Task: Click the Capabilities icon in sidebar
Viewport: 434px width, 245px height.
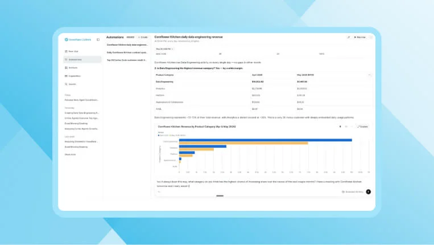Action: point(66,76)
